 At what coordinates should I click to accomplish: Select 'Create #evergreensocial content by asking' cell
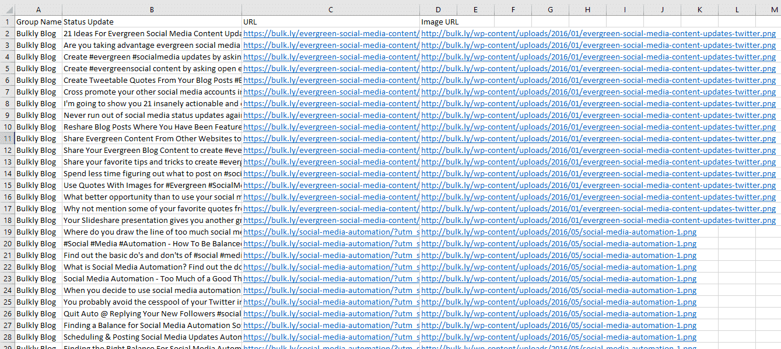152,68
